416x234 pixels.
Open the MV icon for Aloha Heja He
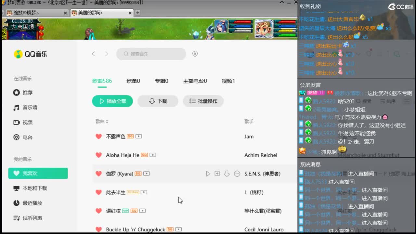click(153, 155)
